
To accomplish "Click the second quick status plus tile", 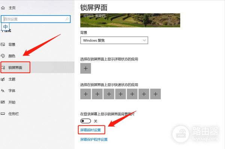I will (97, 94).
